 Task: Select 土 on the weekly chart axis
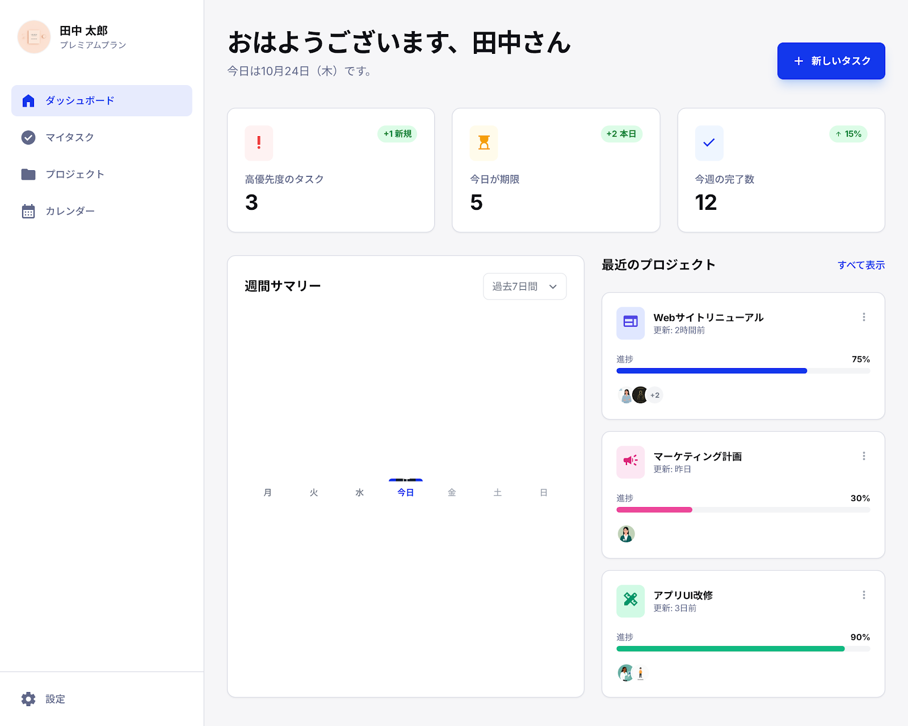coord(498,492)
